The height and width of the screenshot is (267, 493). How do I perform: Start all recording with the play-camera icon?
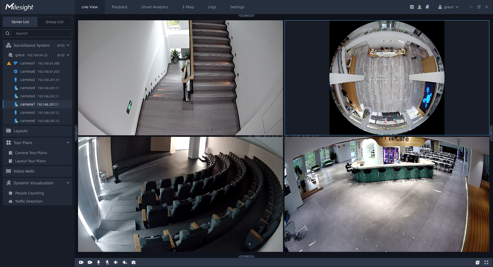click(81, 262)
